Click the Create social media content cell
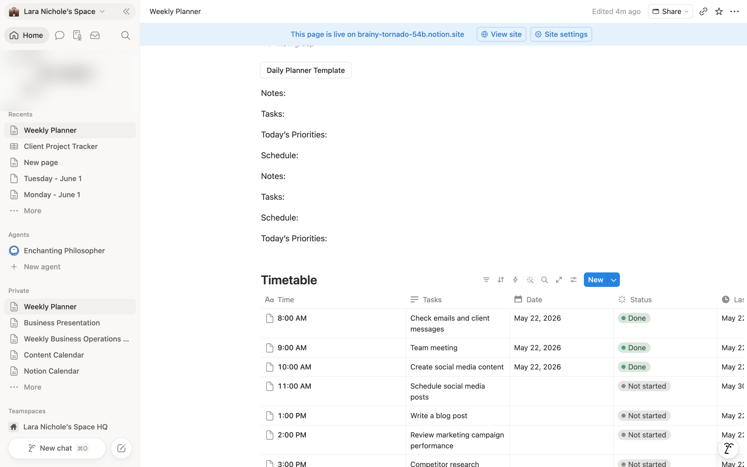Image resolution: width=747 pixels, height=467 pixels. [458, 367]
